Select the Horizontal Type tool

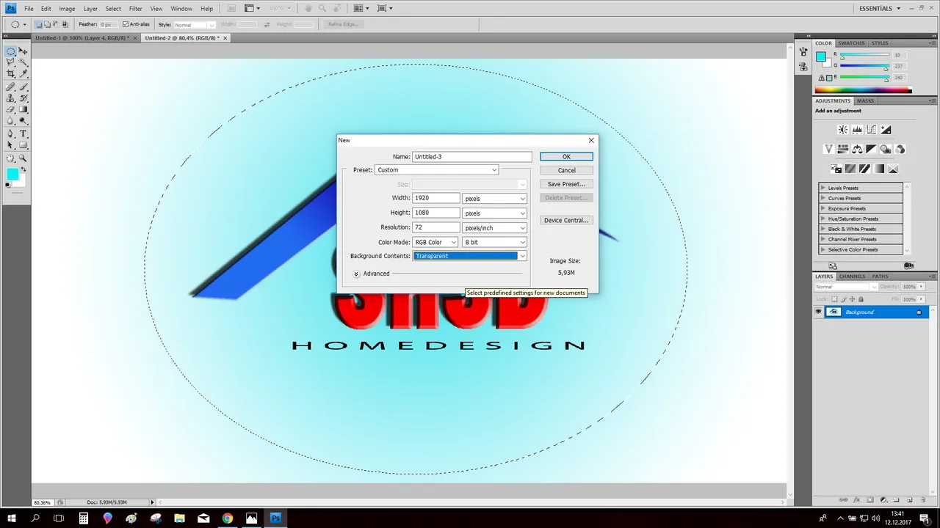[x=23, y=133]
